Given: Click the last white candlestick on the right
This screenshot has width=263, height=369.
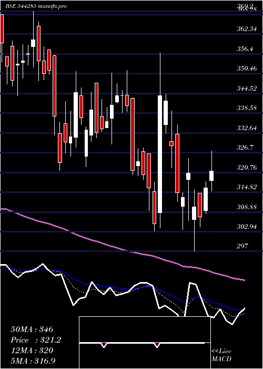Looking at the screenshot, I should pyautogui.click(x=211, y=176).
